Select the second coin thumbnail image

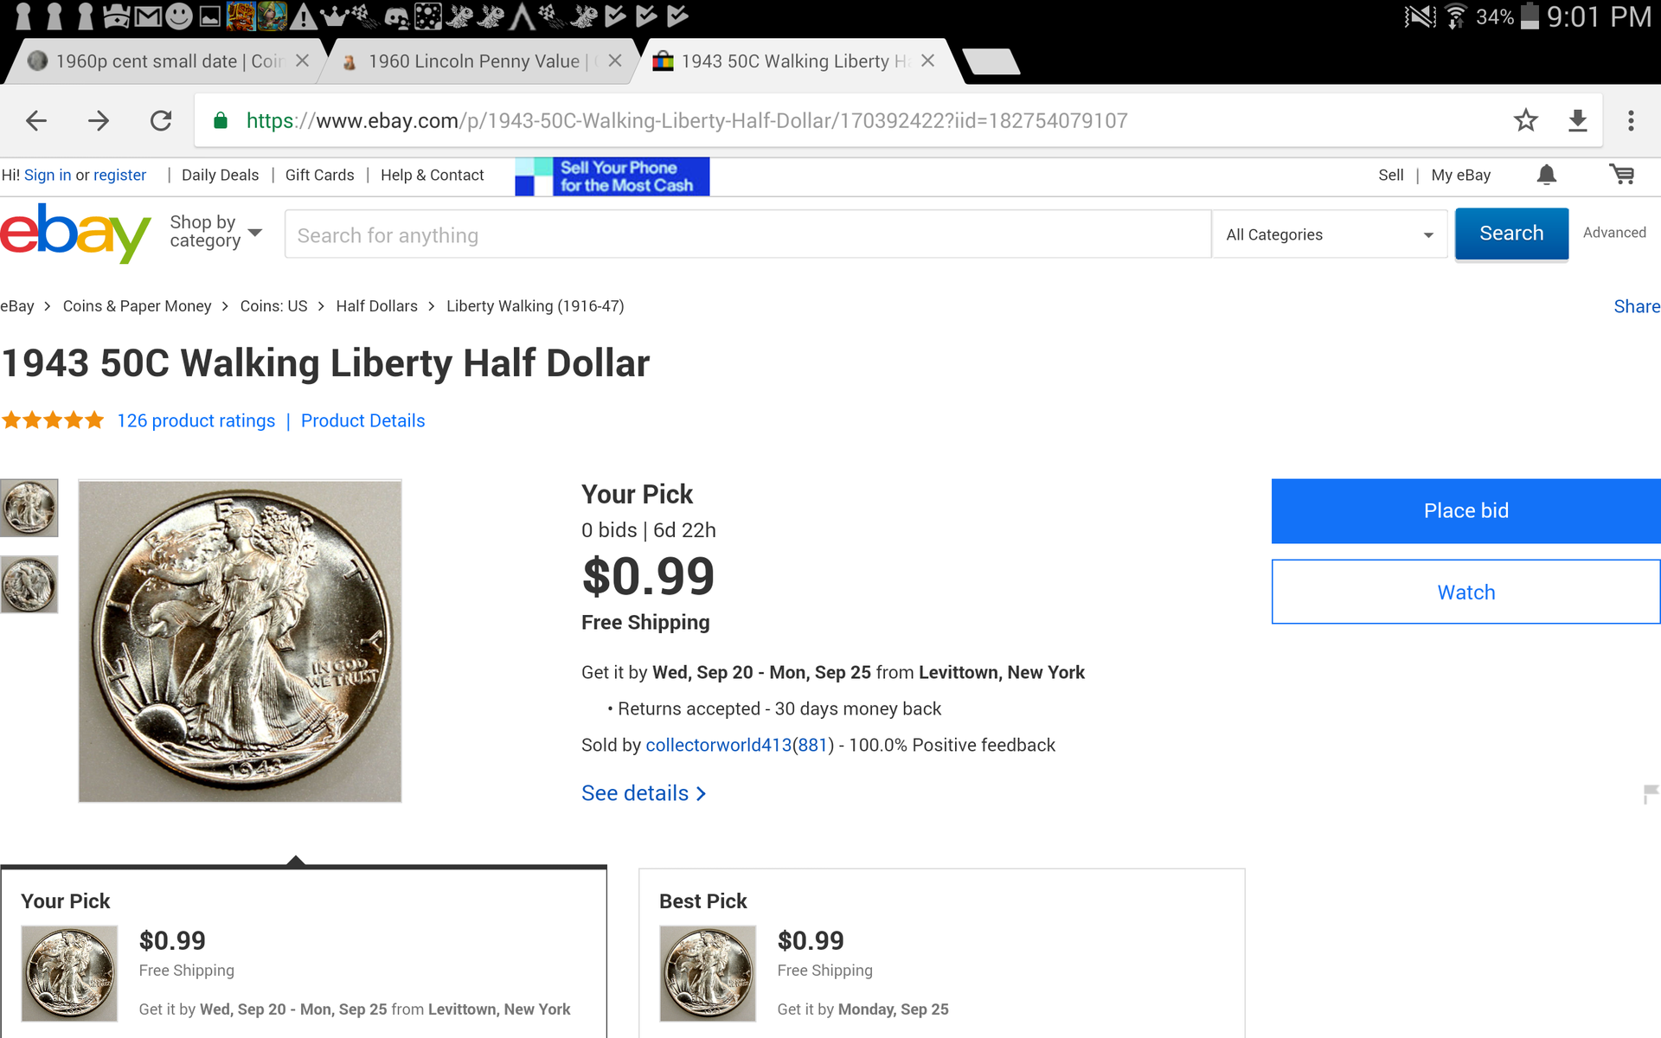tap(29, 585)
